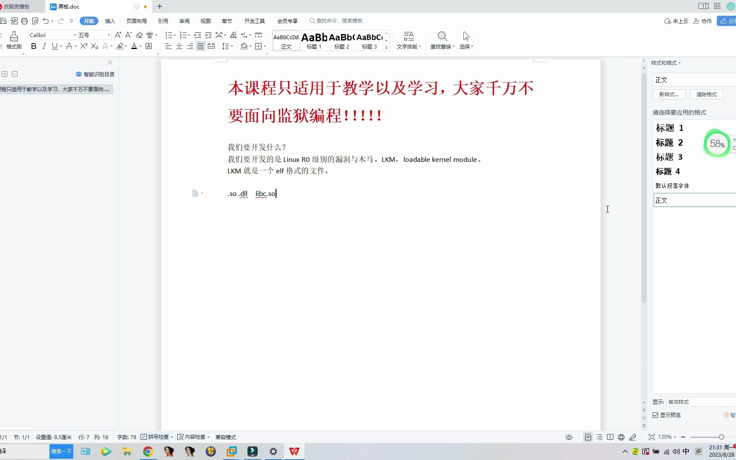Image resolution: width=736 pixels, height=460 pixels.
Task: Toggle the 显示预览 checkbox
Action: (x=655, y=415)
